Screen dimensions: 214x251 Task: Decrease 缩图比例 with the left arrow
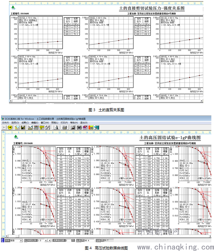click(x=46, y=241)
